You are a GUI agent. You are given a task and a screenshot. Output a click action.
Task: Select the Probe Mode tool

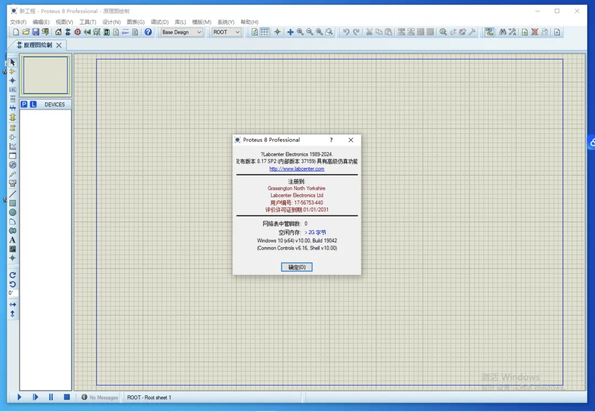[x=13, y=175]
